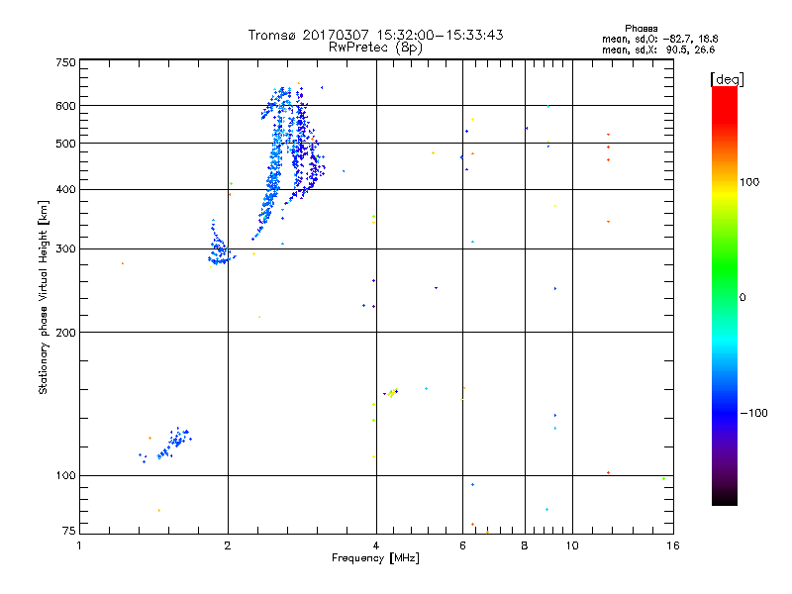The width and height of the screenshot is (792, 594).
Task: Click the x-axis '16' tick label
Action: click(673, 545)
